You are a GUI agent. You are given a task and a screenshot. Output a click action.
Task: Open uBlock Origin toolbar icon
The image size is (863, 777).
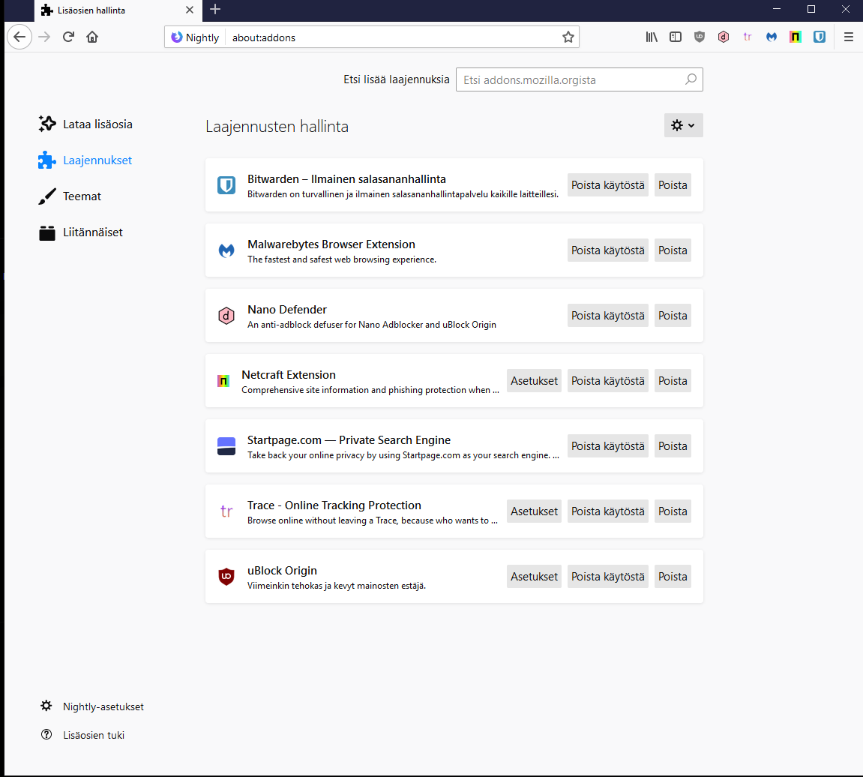click(x=700, y=37)
